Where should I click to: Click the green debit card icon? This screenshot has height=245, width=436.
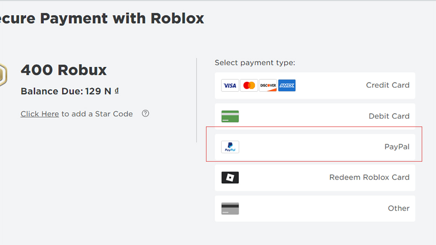tap(230, 116)
